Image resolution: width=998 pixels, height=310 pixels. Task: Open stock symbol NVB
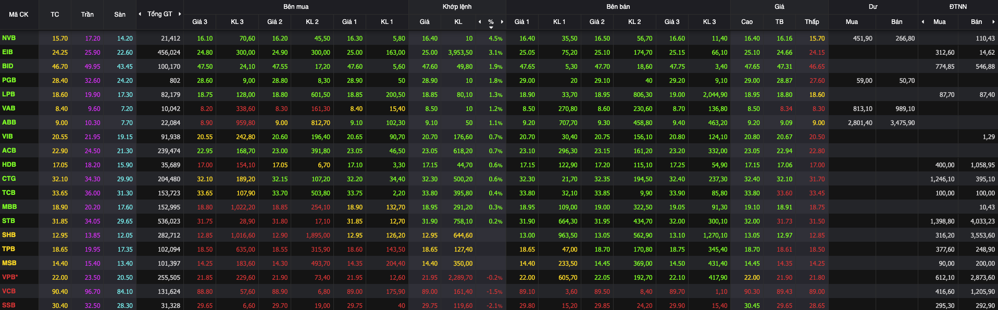(x=9, y=38)
